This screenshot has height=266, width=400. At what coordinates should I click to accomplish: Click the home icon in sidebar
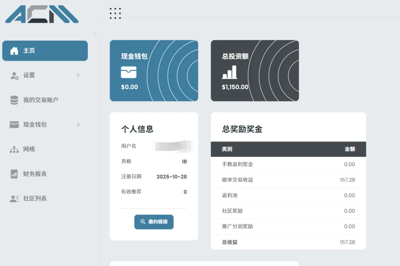coord(14,51)
